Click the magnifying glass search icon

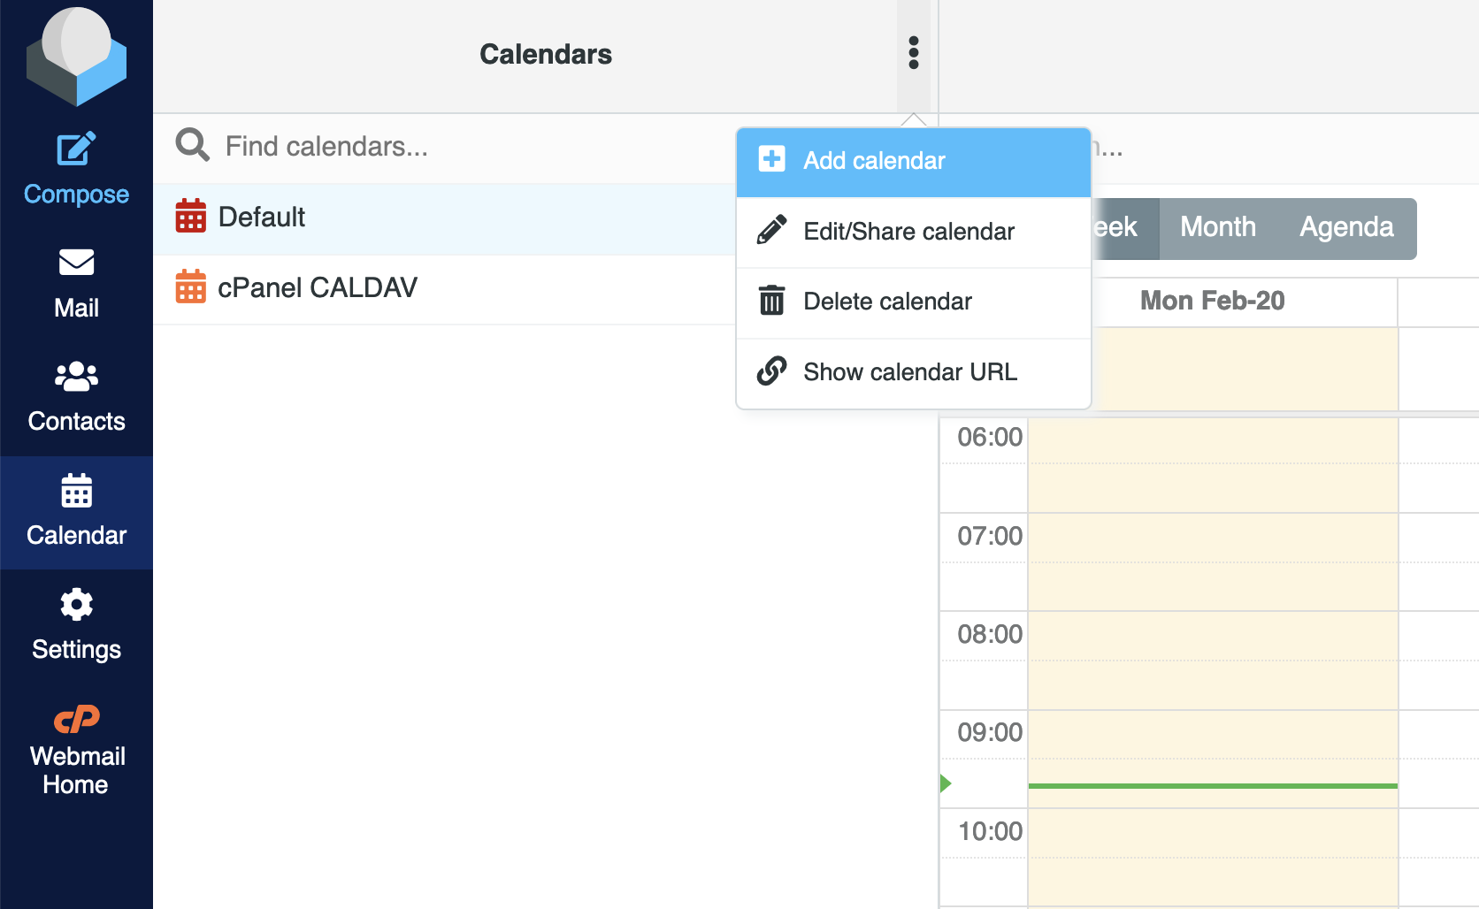click(192, 145)
